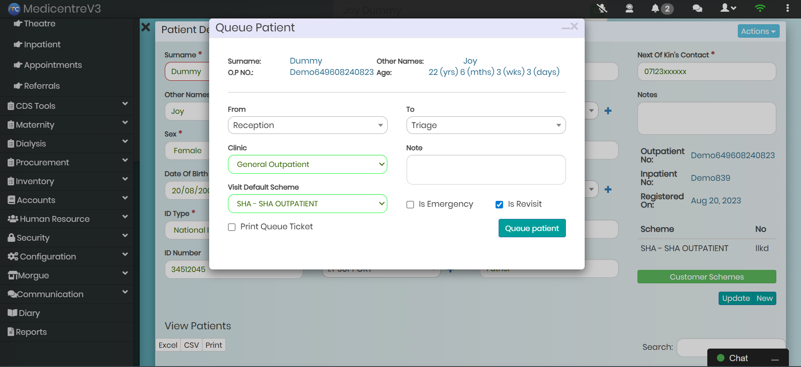Click the green Wi-Fi status icon
The image size is (801, 367).
point(760,8)
